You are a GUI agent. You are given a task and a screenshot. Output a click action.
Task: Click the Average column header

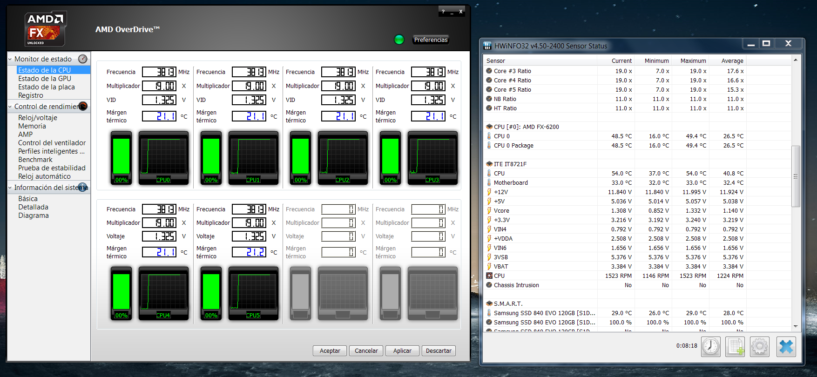click(x=727, y=61)
